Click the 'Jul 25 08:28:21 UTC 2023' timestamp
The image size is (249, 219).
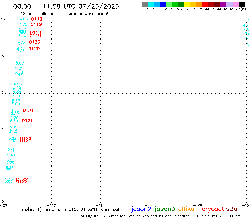tap(219, 216)
